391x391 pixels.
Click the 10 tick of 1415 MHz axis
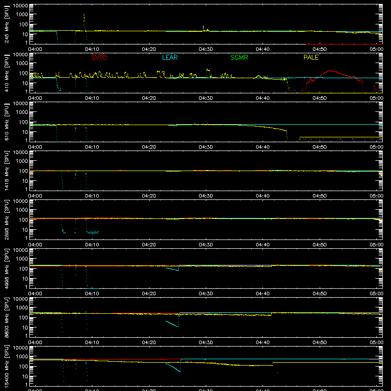25,181
